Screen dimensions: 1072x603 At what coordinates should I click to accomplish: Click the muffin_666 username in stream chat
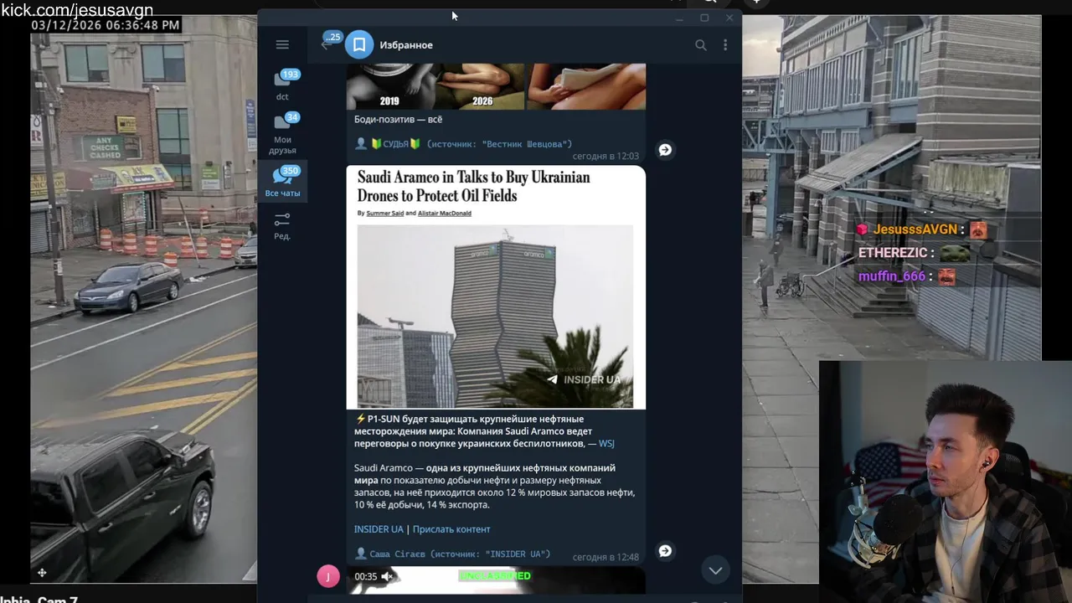pyautogui.click(x=892, y=276)
